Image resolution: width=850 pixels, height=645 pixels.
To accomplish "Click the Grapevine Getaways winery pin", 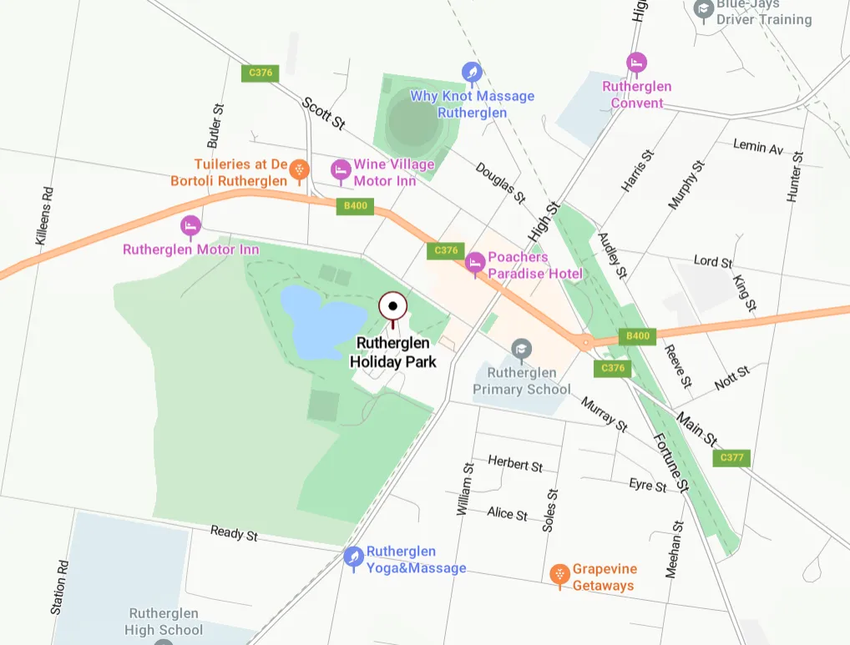I will click(560, 574).
